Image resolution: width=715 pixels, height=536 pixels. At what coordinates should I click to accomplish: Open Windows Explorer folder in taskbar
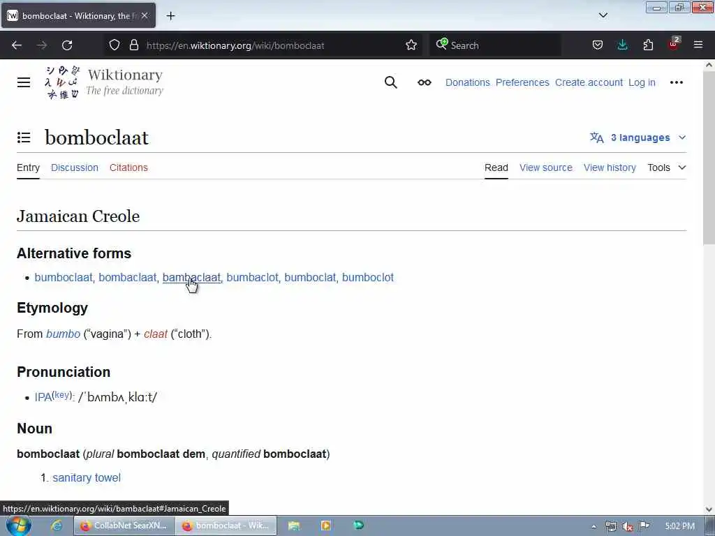point(294,526)
